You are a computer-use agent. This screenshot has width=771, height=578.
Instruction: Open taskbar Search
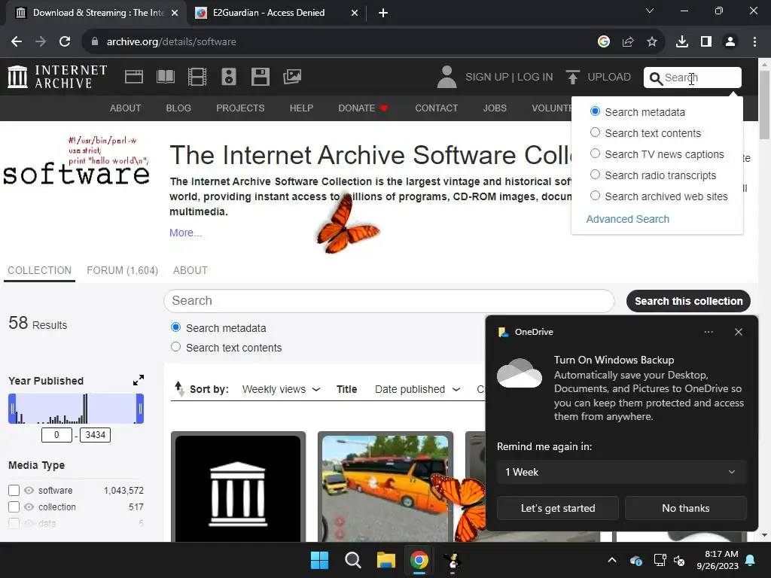coord(353,560)
